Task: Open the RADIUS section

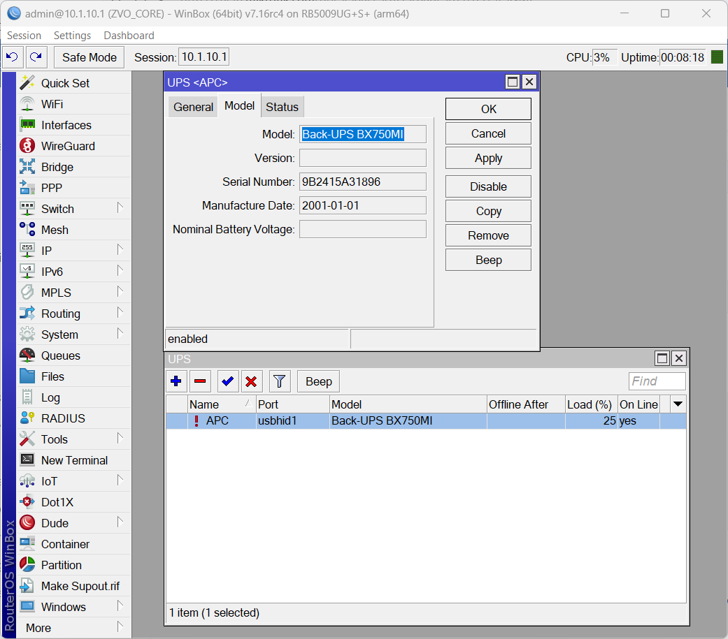Action: point(74,418)
